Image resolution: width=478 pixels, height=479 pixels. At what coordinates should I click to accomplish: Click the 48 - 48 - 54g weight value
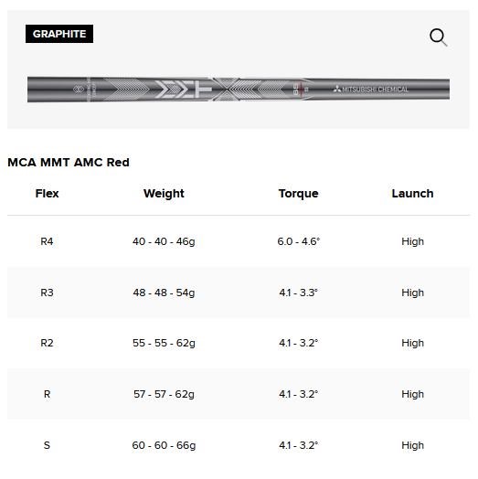point(164,293)
